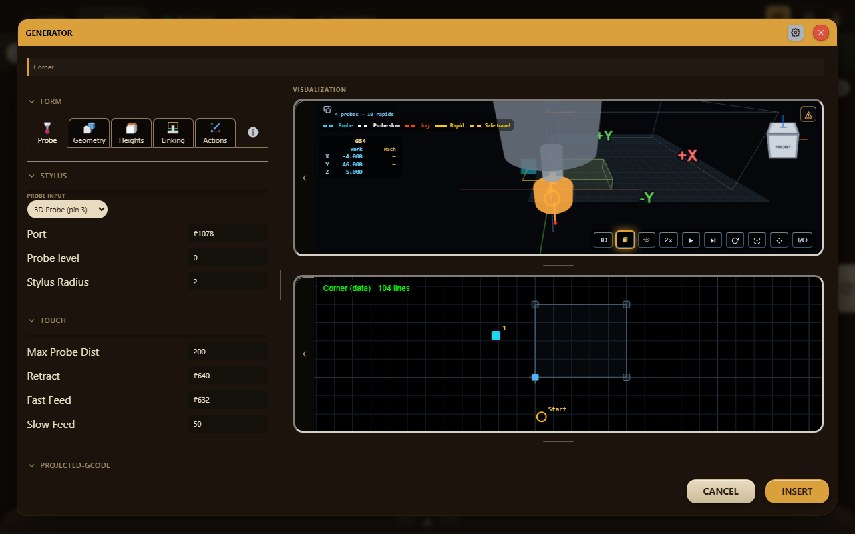
Task: Play the toolpath simulation
Action: pos(691,240)
